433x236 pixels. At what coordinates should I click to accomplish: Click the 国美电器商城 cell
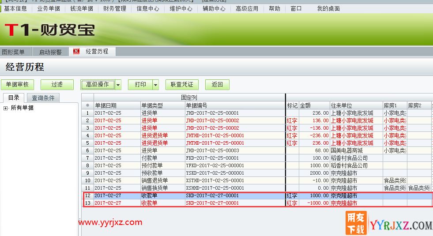[x=356, y=150]
